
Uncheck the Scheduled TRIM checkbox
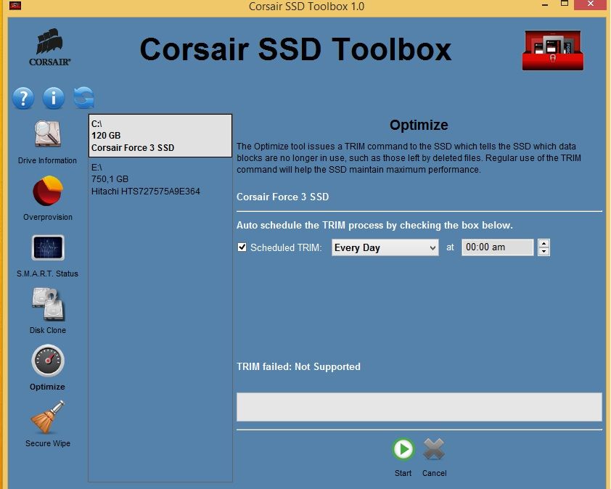[242, 247]
